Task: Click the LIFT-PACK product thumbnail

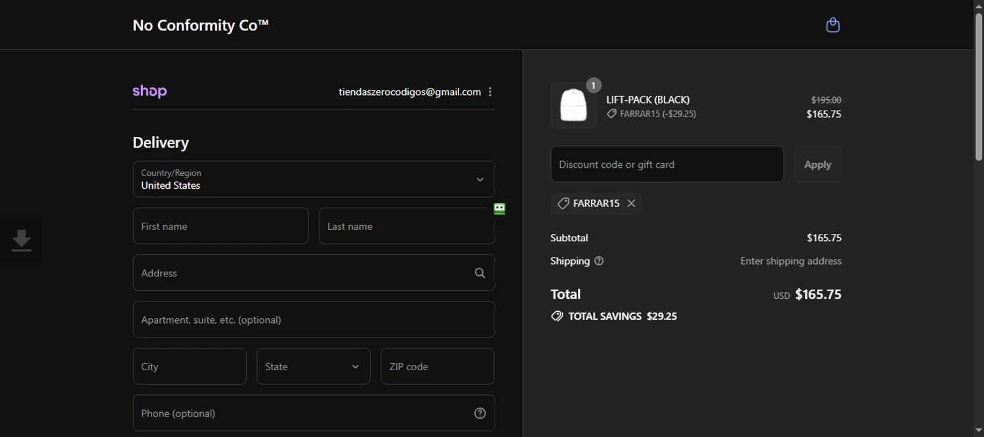Action: [573, 105]
